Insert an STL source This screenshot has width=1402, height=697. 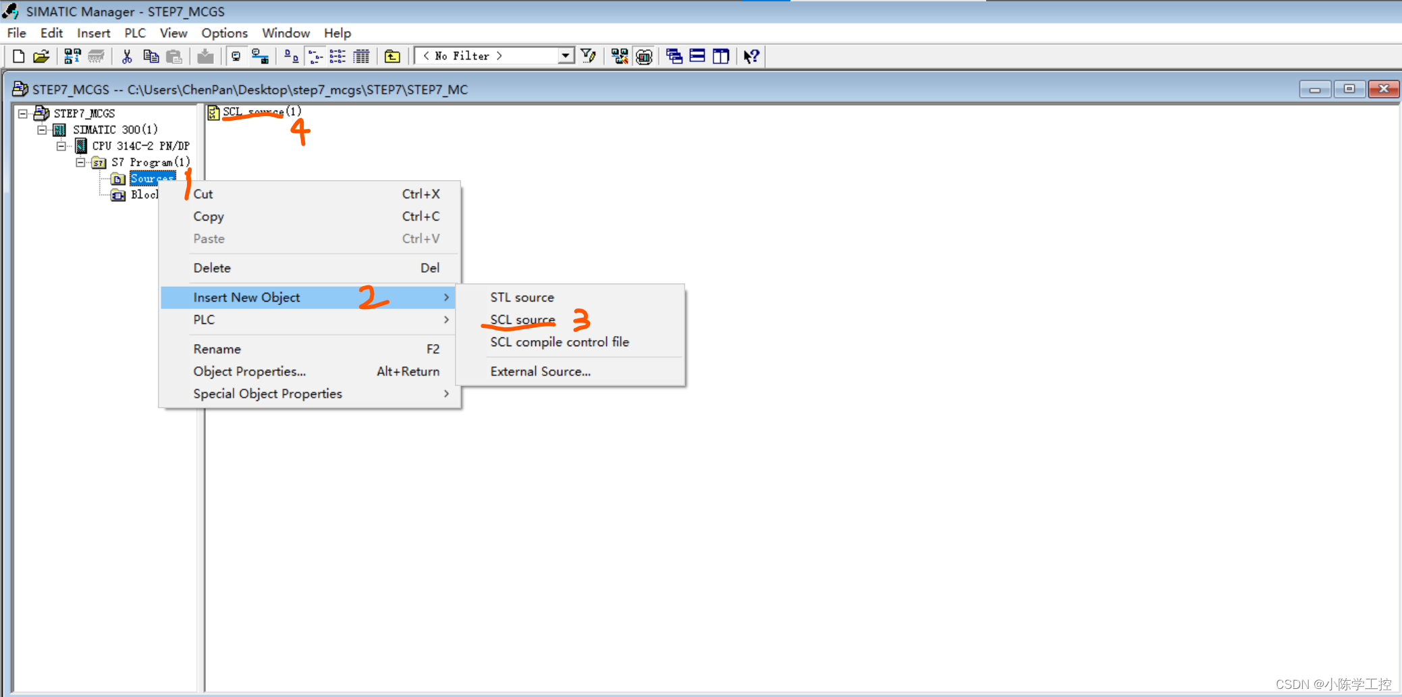tap(570, 297)
